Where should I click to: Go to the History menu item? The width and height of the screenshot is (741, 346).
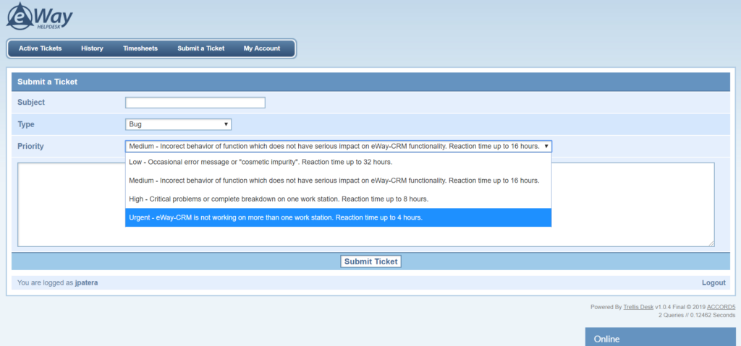point(92,48)
